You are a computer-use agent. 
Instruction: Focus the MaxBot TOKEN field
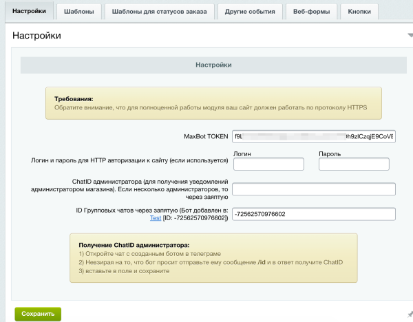click(x=313, y=136)
